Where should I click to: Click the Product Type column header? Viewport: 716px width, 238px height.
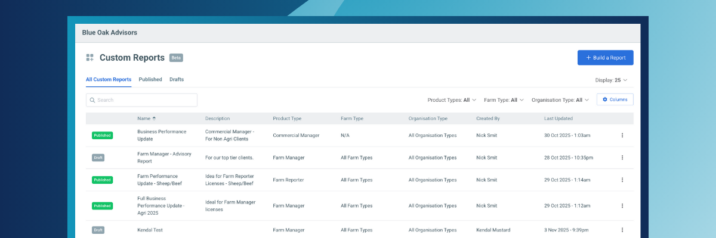click(x=287, y=118)
